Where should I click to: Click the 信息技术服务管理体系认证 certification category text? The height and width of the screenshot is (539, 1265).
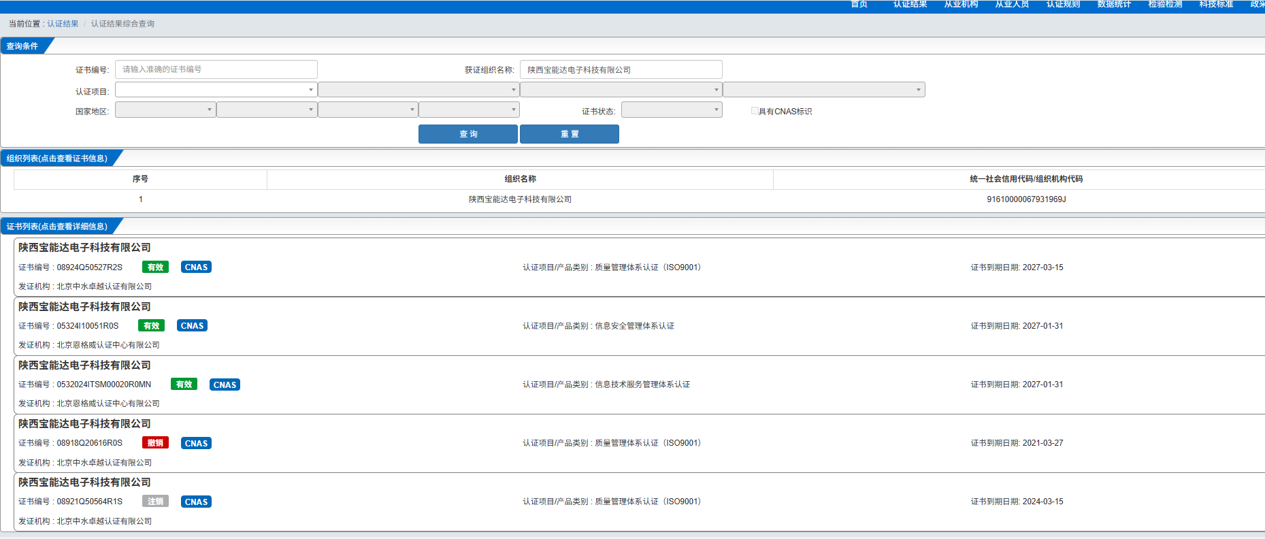click(x=642, y=385)
